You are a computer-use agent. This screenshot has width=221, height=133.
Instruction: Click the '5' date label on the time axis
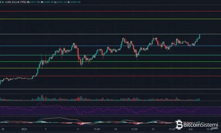coord(46,129)
